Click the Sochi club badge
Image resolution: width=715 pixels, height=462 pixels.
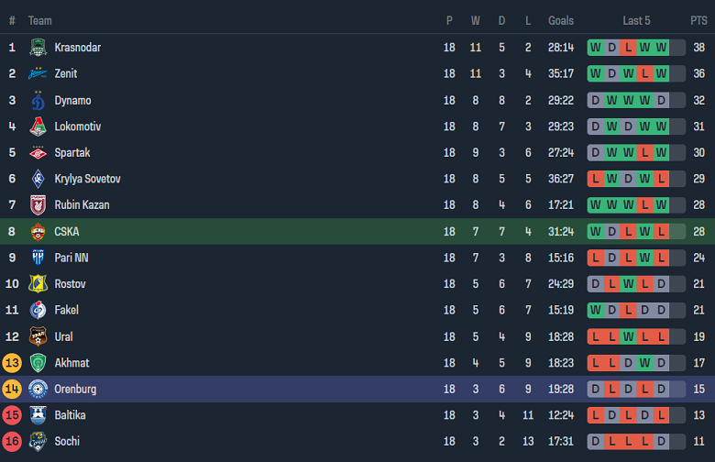[x=38, y=442]
